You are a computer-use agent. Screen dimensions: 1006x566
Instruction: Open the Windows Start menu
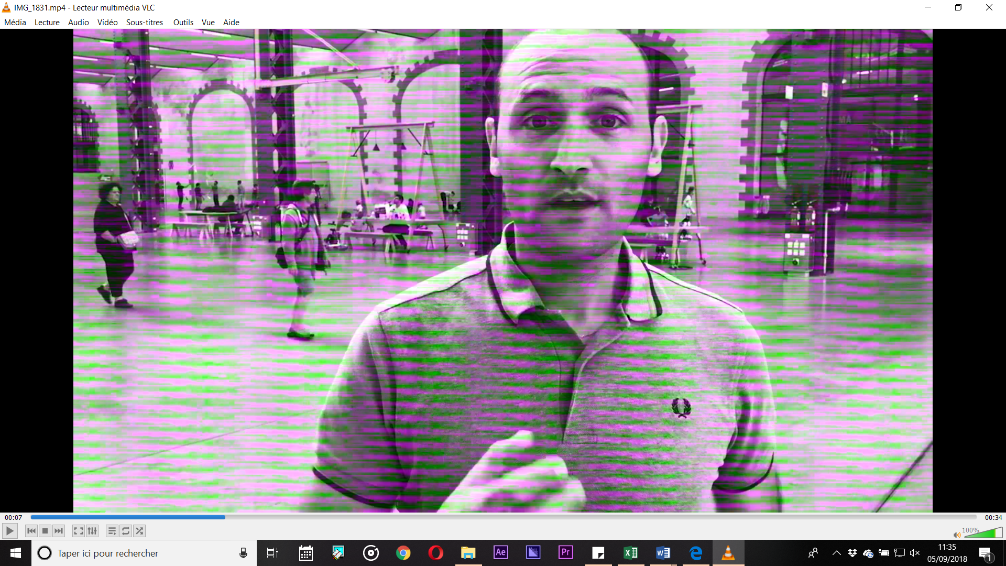16,553
